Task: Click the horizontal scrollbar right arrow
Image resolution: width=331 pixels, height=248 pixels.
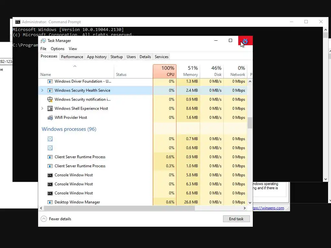Action: (x=244, y=208)
